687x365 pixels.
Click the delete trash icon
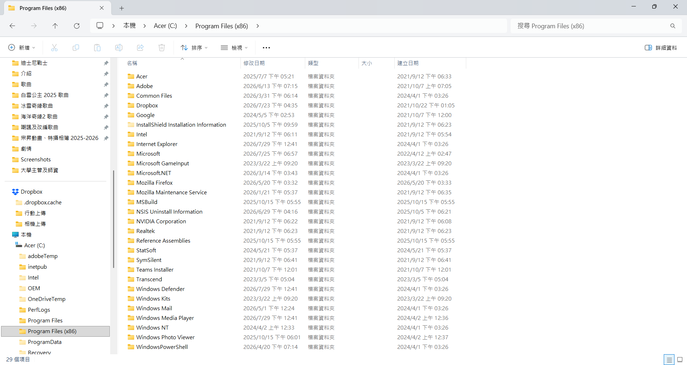(x=162, y=48)
